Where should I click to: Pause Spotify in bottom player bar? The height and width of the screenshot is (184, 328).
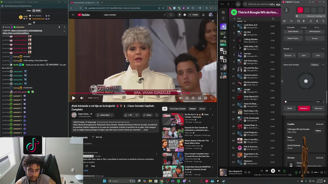tap(273, 171)
